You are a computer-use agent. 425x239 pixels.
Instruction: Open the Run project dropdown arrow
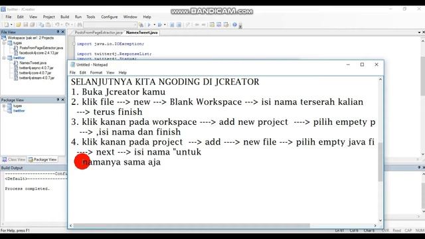pyautogui.click(x=155, y=25)
